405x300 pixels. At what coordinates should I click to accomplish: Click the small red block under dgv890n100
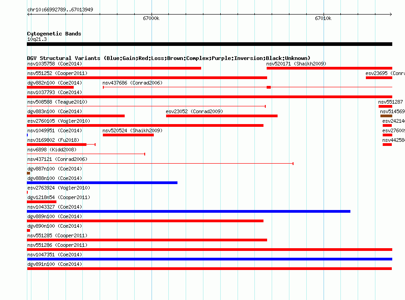click(28, 230)
